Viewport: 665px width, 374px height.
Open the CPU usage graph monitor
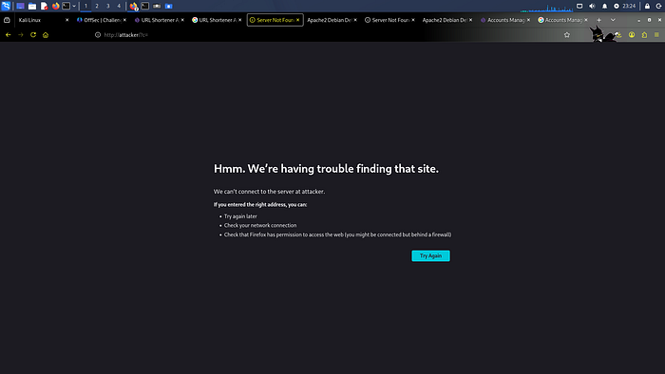546,7
